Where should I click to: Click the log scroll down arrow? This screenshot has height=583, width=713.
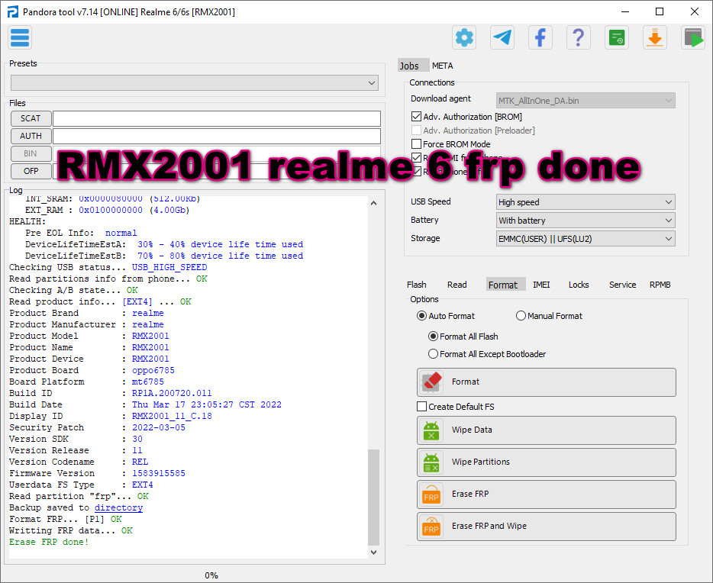coord(373,552)
